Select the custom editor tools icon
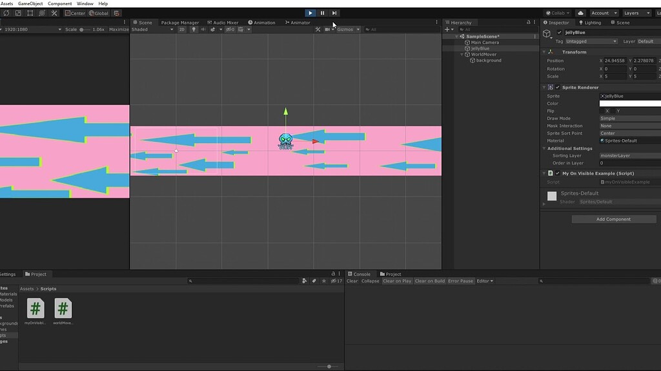 (x=54, y=13)
